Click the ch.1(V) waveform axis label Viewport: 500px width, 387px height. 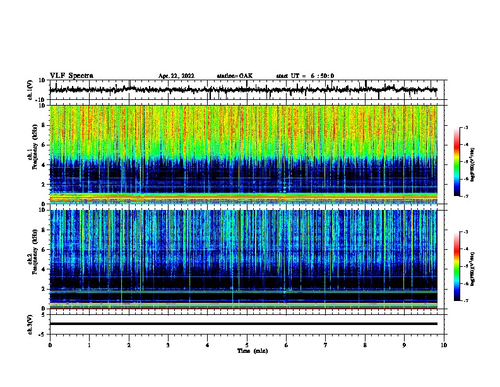(30, 90)
